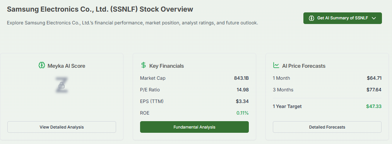Select the $64.71 forecast value
The width and height of the screenshot is (392, 144).
(x=374, y=78)
